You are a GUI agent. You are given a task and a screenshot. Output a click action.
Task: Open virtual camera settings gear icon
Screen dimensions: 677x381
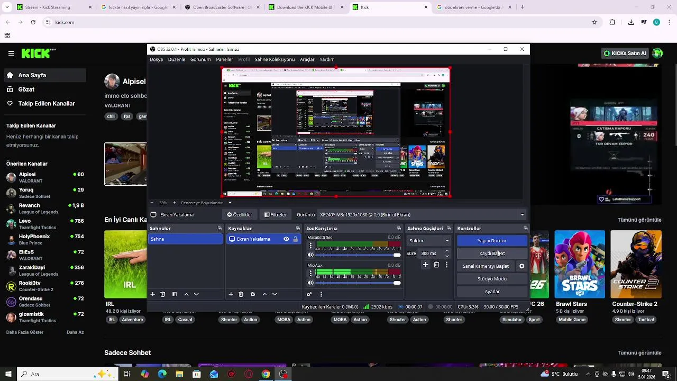coord(522,266)
